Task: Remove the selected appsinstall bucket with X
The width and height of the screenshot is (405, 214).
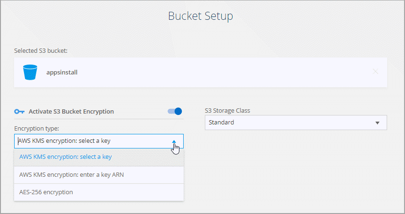Action: [x=375, y=72]
